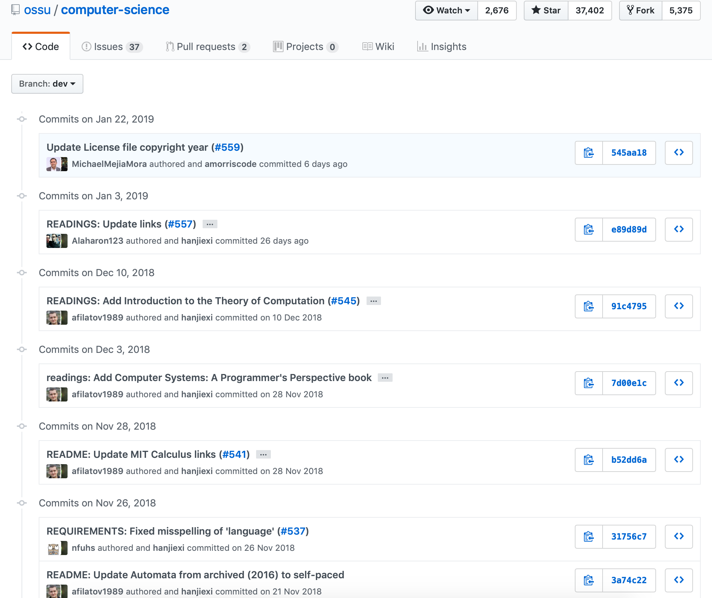Go to the ossu organization page
This screenshot has height=598, width=712.
(x=37, y=10)
